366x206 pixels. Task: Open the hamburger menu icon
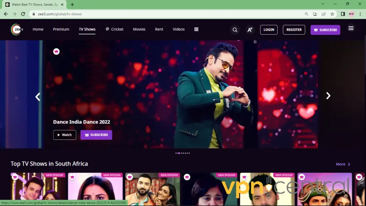point(351,28)
